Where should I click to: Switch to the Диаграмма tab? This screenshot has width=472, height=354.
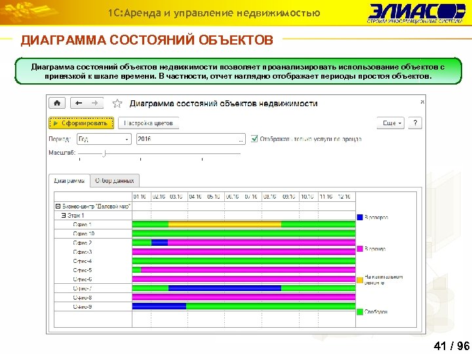[x=69, y=181]
